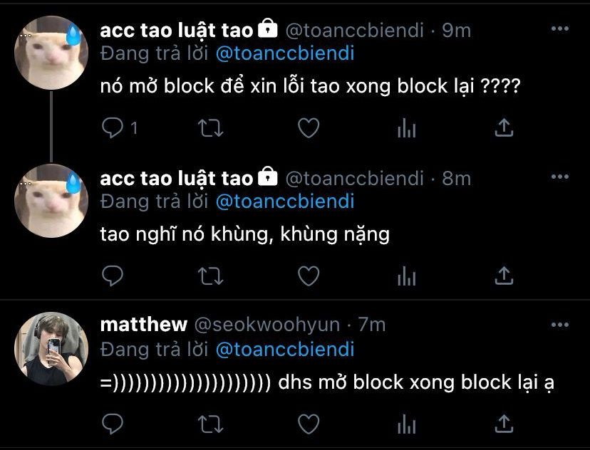The width and height of the screenshot is (590, 450).
Task: Open the cat avatar on the 8m tweet
Action: pos(51,201)
